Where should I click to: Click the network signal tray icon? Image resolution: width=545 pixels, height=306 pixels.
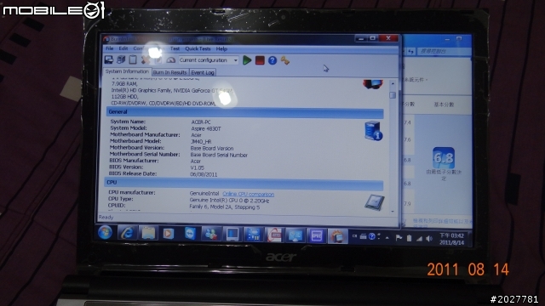click(419, 238)
